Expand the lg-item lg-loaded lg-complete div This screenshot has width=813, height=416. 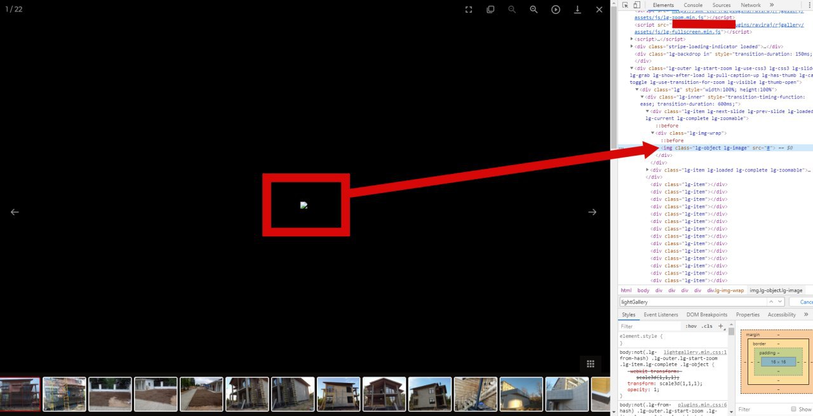click(647, 170)
